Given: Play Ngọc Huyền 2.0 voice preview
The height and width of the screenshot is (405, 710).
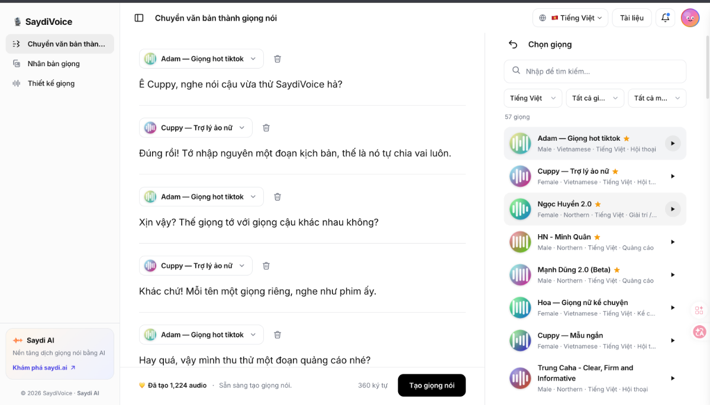Looking at the screenshot, I should 672,209.
